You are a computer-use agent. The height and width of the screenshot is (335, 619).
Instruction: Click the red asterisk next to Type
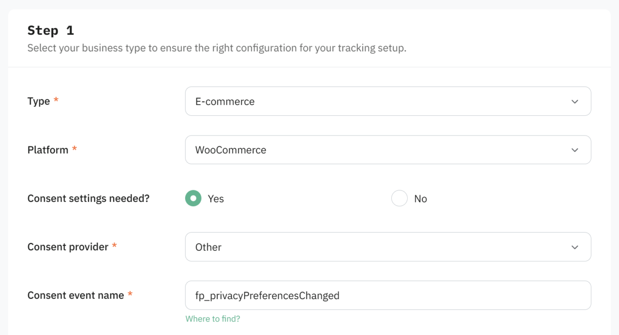click(x=56, y=99)
